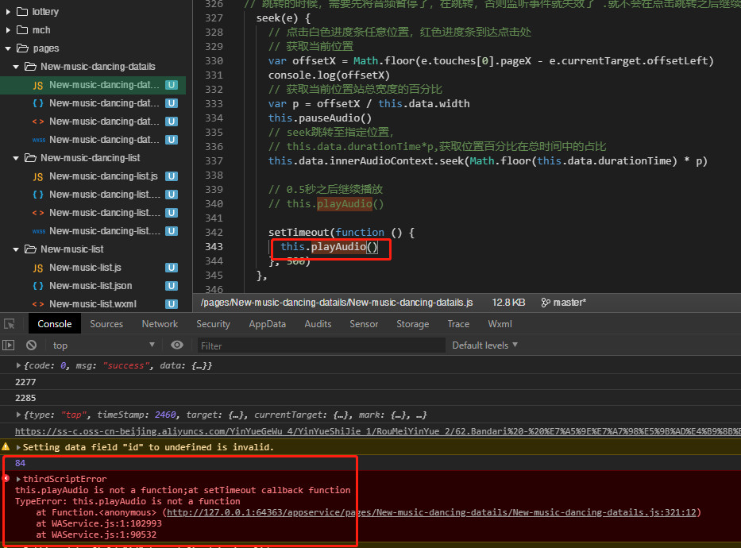Open the AppData tab
The width and height of the screenshot is (741, 548).
(268, 324)
